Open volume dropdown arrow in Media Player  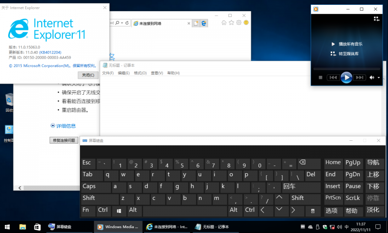379,78
